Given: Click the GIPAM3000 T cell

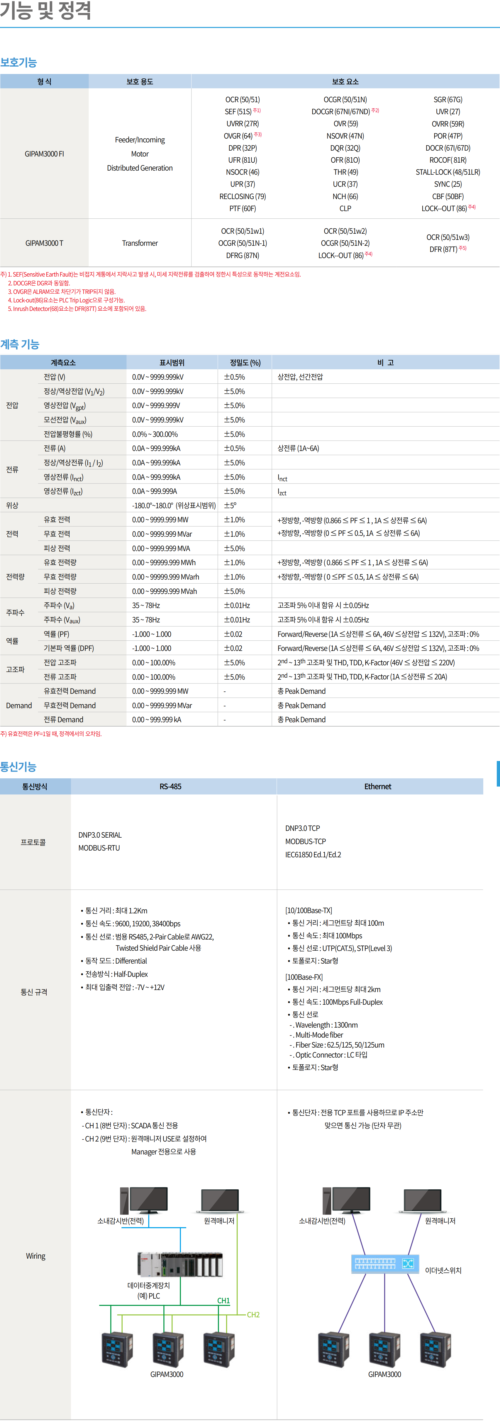Looking at the screenshot, I should (44, 243).
